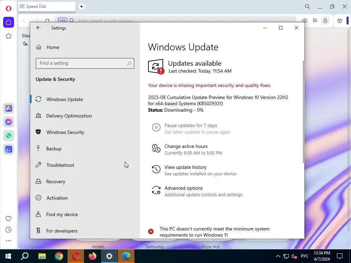
Task: Click Pause updates for 7 days
Action: point(191,125)
